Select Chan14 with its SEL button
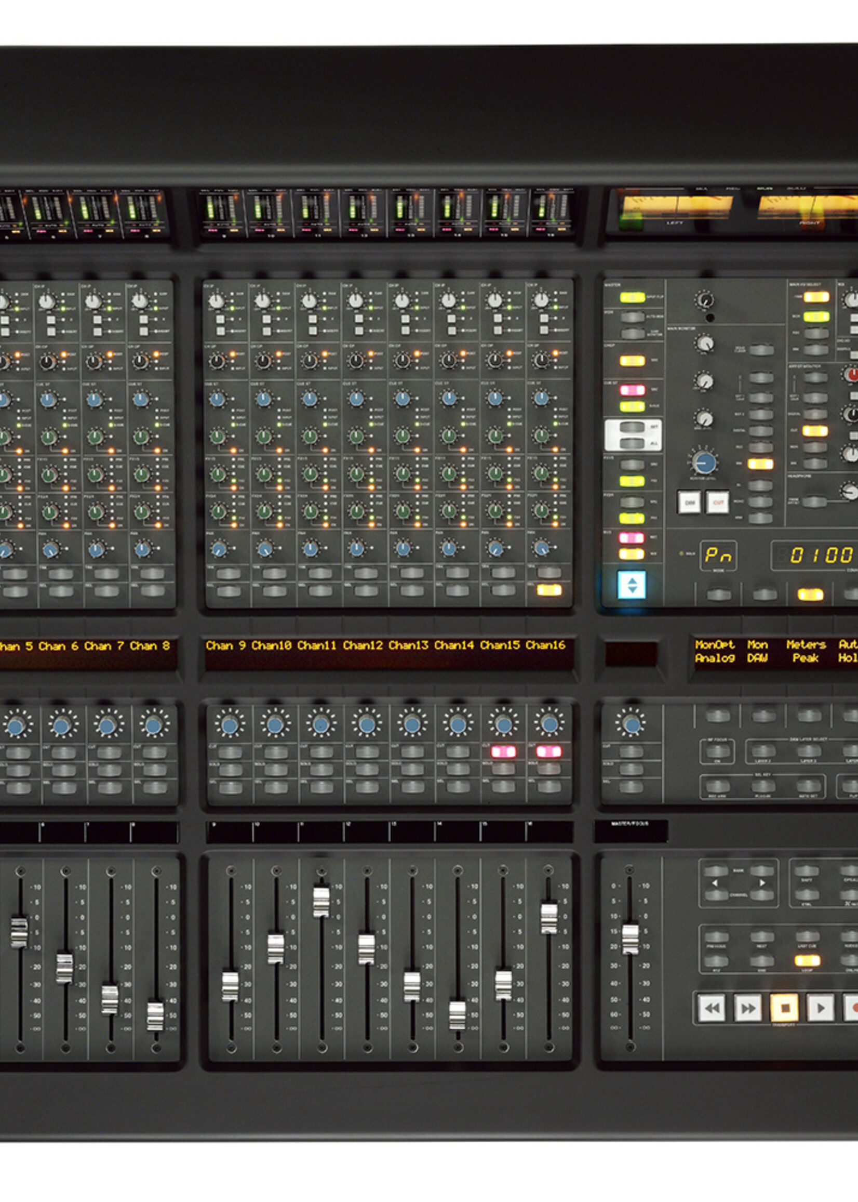Screen dimensions: 858x1202 click(x=458, y=787)
